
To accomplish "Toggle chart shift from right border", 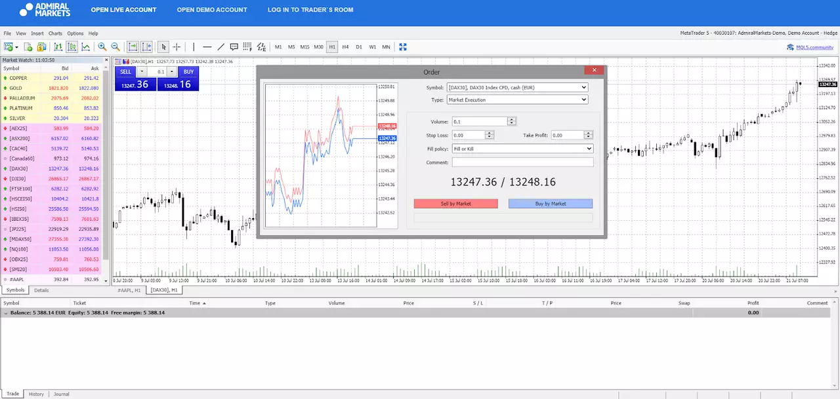I will [146, 47].
